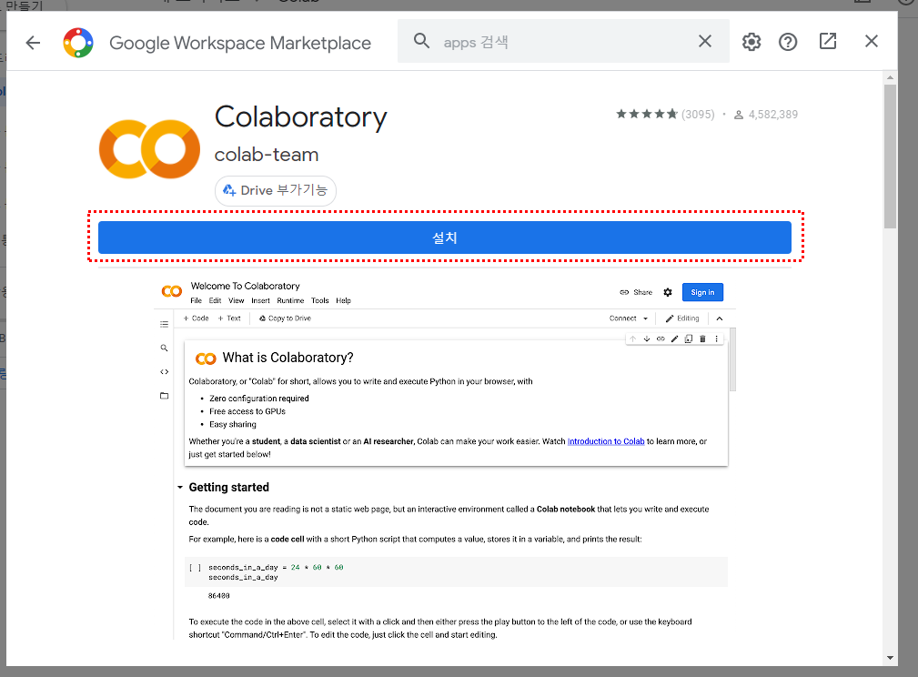Go back with the left arrow
The image size is (918, 677).
coord(34,42)
